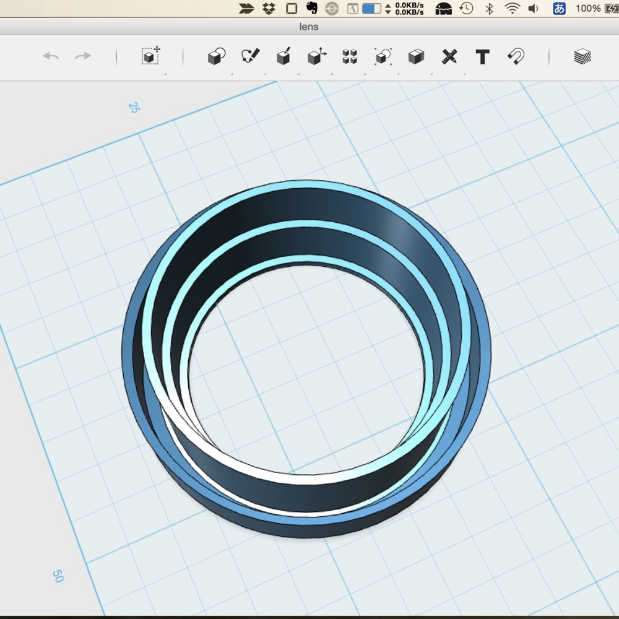Open the Combine tool
This screenshot has height=619, width=619.
(416, 57)
